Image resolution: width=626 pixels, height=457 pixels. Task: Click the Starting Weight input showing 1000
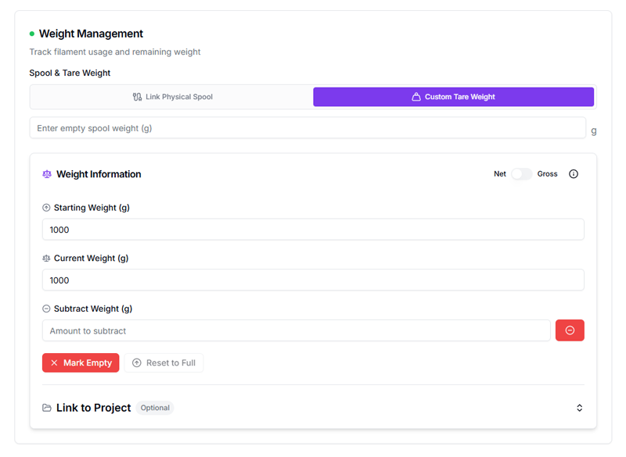coord(314,230)
